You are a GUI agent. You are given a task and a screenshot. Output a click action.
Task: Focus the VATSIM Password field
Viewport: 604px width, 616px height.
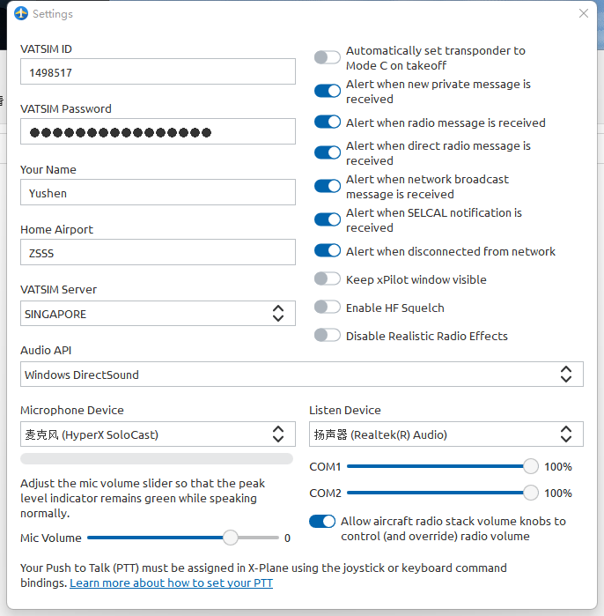158,131
